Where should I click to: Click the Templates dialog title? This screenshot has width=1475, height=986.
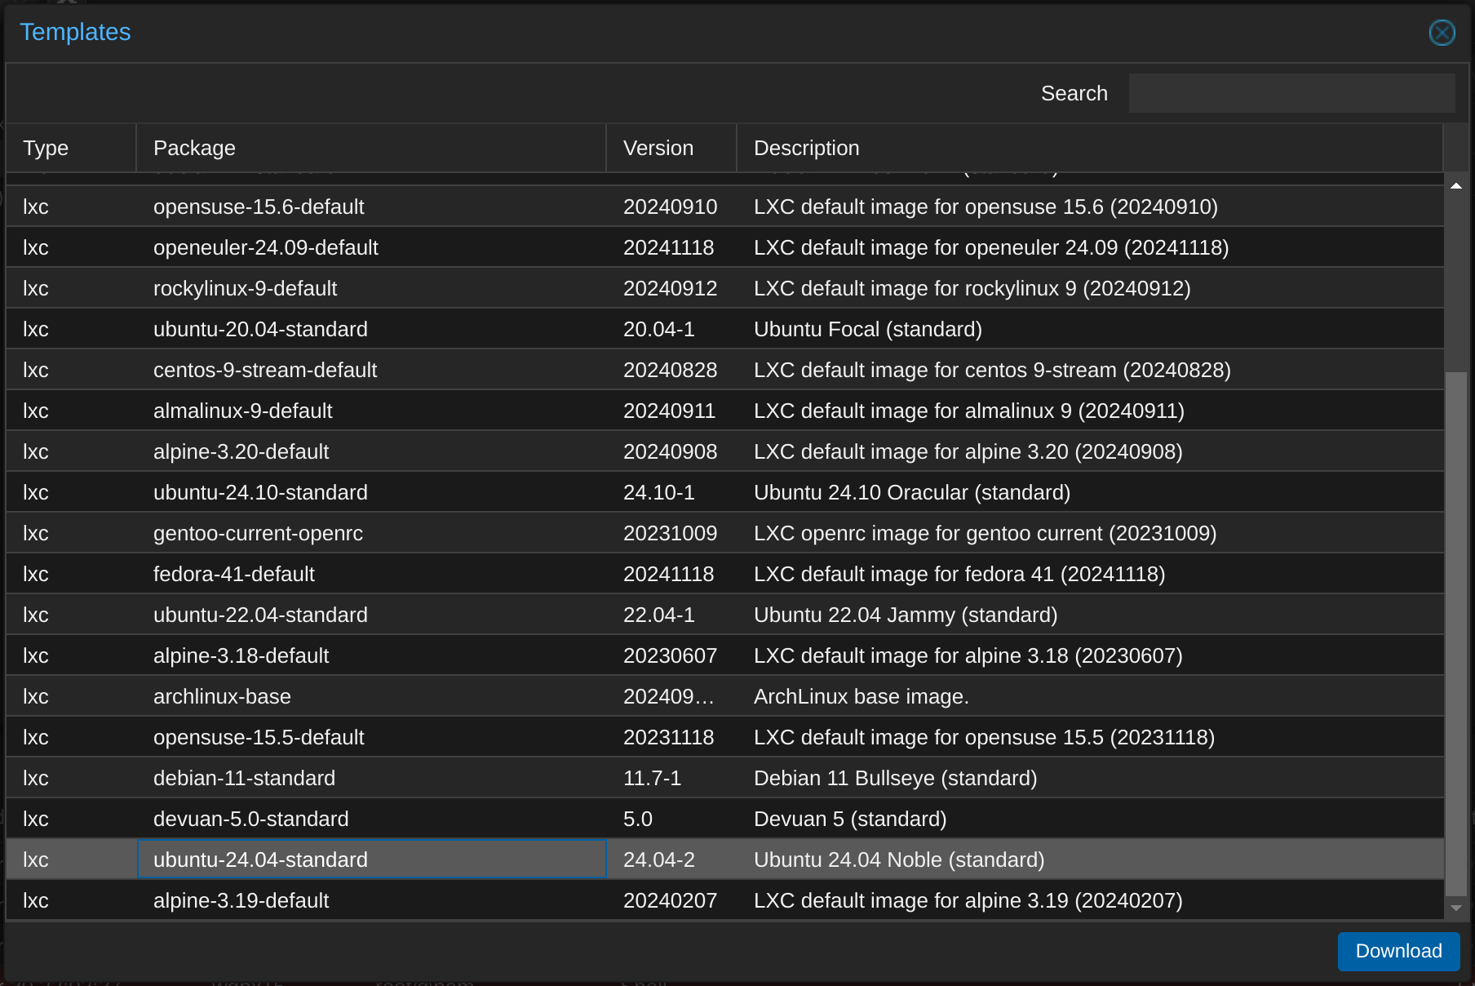[x=75, y=32]
